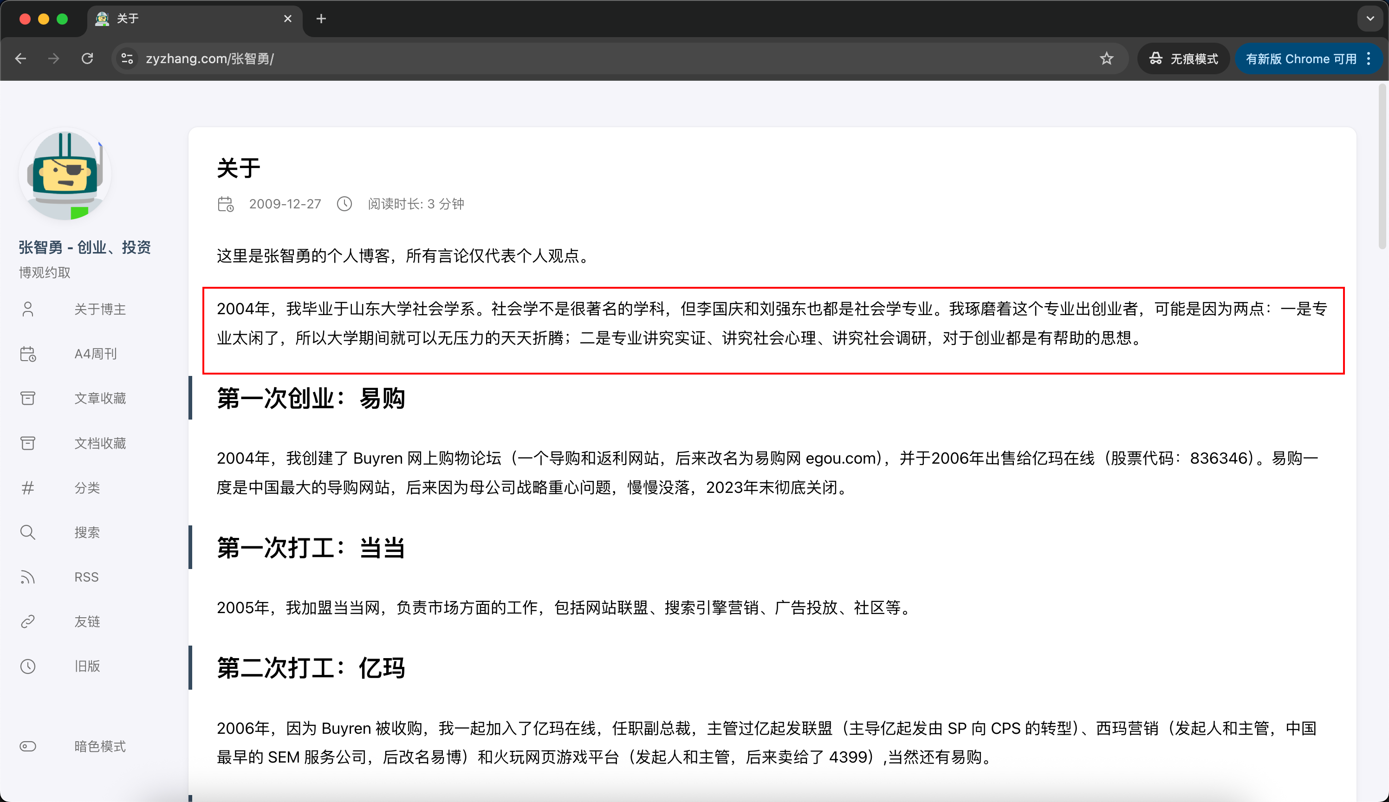Click the archive icon beside 文章收藏
The height and width of the screenshot is (802, 1389).
pos(27,398)
